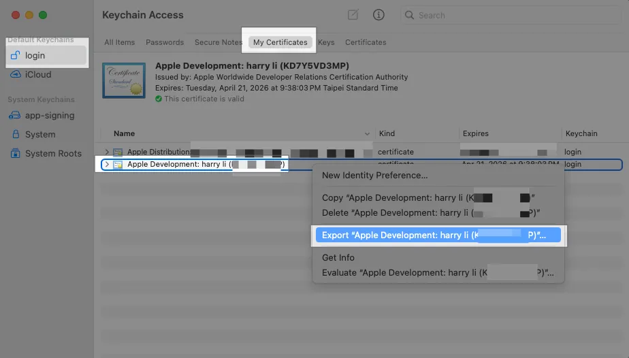Click the Search field
The width and height of the screenshot is (629, 358).
coord(511,15)
